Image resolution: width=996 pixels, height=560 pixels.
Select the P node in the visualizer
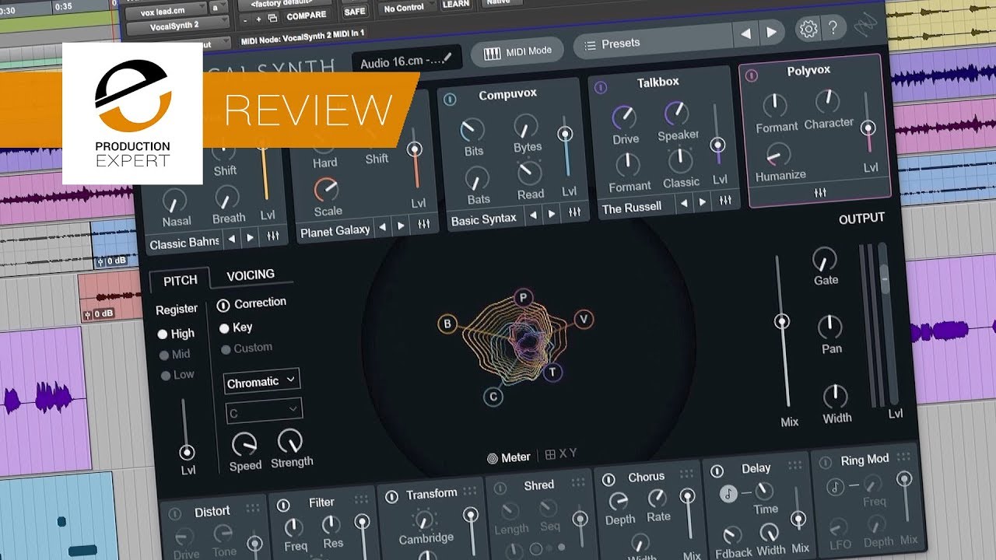[523, 298]
